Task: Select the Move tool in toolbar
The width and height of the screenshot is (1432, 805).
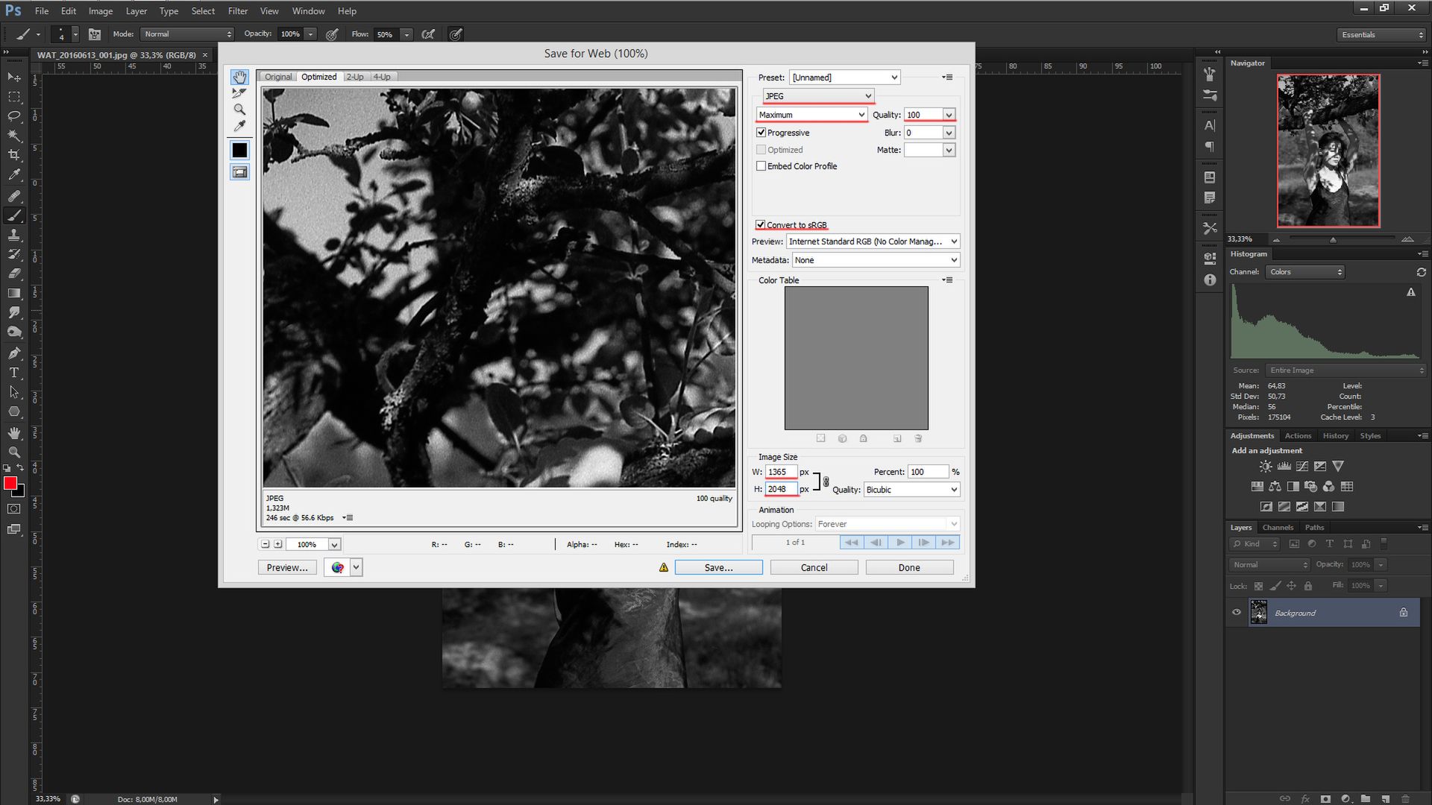Action: pyautogui.click(x=14, y=77)
